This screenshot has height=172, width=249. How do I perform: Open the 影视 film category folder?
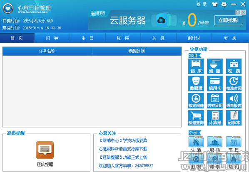(196, 161)
